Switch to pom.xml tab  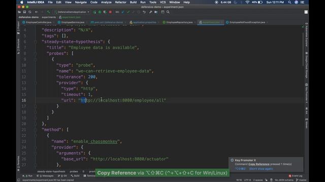pos(108,22)
